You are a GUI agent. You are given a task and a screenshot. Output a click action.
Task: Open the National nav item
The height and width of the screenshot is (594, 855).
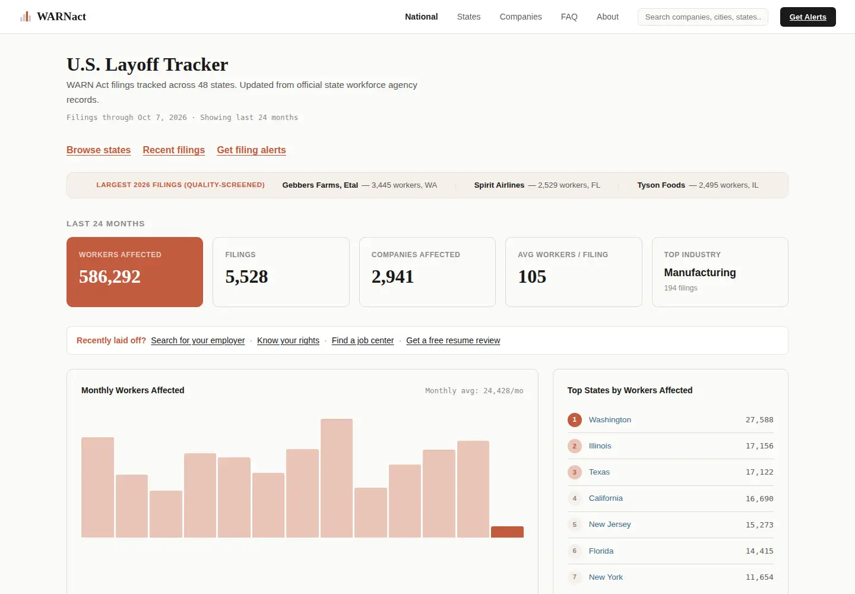422,17
